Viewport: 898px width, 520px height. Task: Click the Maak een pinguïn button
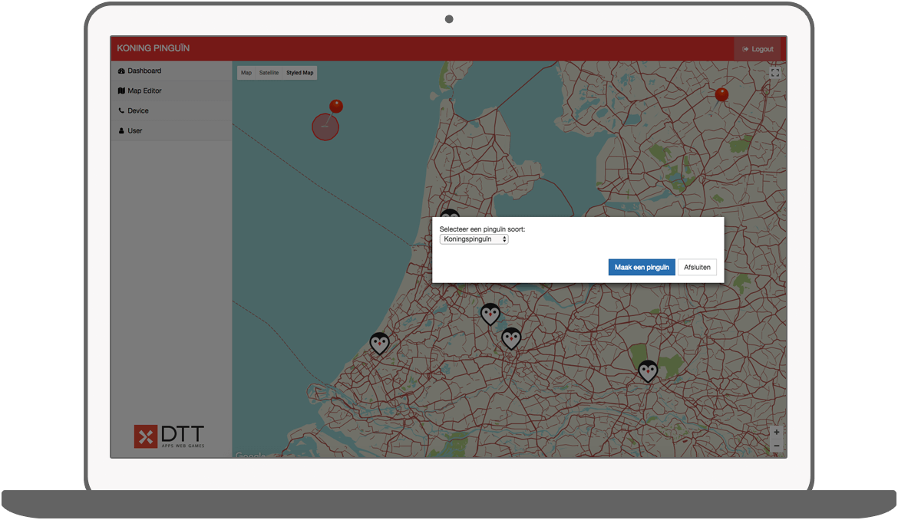(642, 267)
